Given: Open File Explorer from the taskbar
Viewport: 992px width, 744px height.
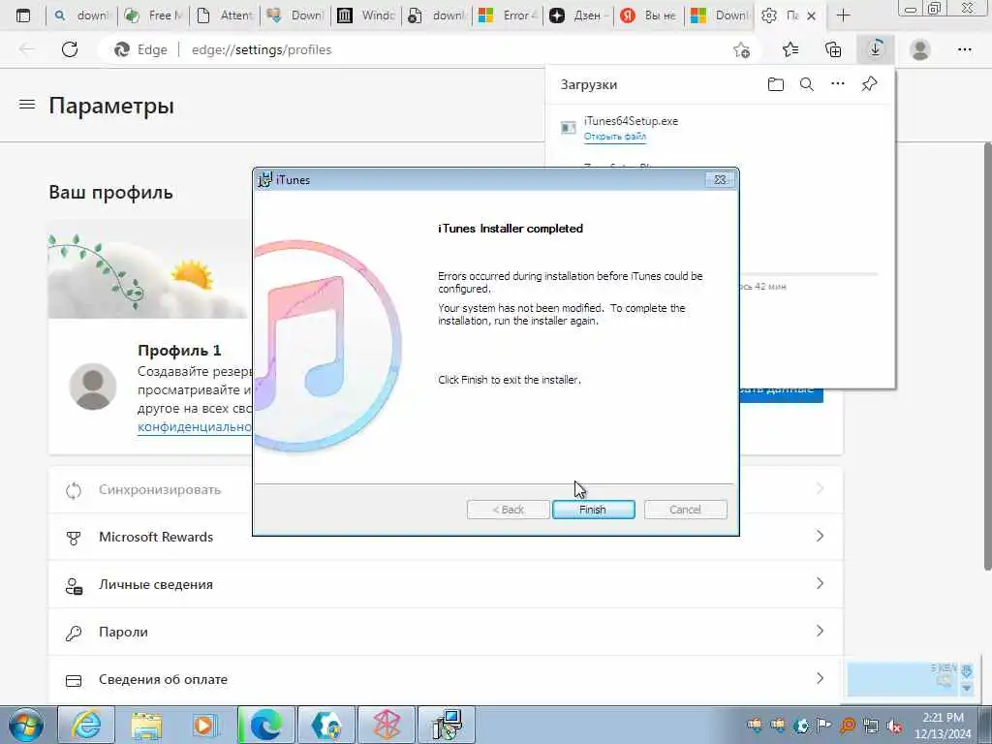Looking at the screenshot, I should point(147,725).
